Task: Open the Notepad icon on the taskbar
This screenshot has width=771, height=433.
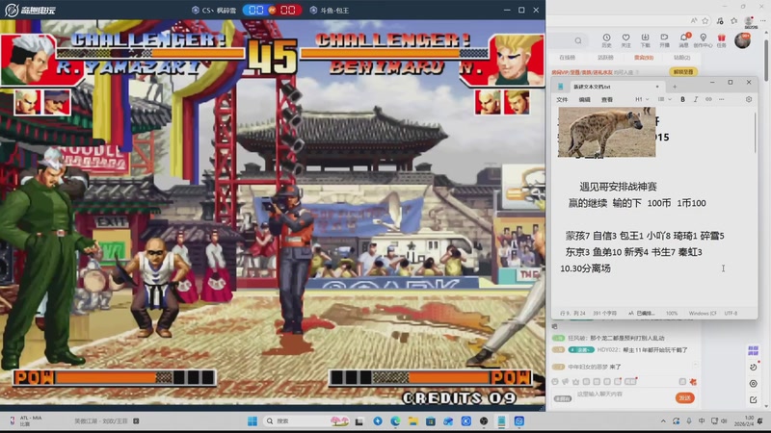Action: click(x=501, y=421)
